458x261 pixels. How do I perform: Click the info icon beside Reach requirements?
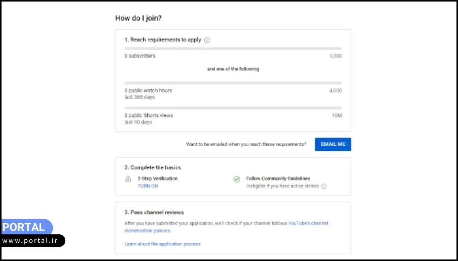coord(207,40)
